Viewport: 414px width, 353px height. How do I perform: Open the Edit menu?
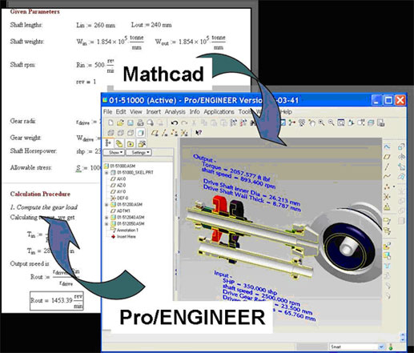(x=121, y=111)
